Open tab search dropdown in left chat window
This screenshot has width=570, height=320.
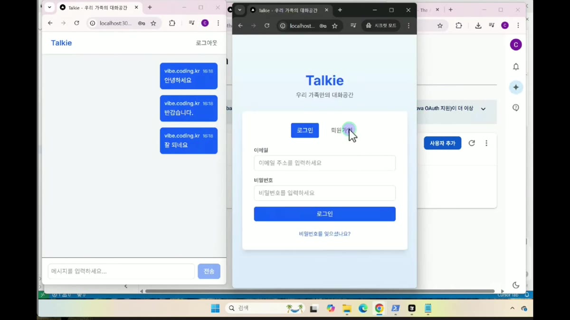tap(49, 8)
